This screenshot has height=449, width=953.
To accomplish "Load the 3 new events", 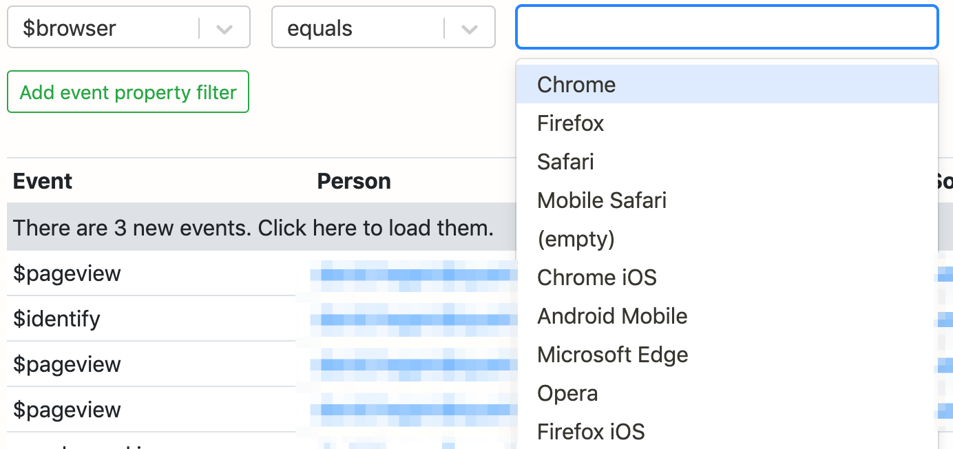I will 253,227.
